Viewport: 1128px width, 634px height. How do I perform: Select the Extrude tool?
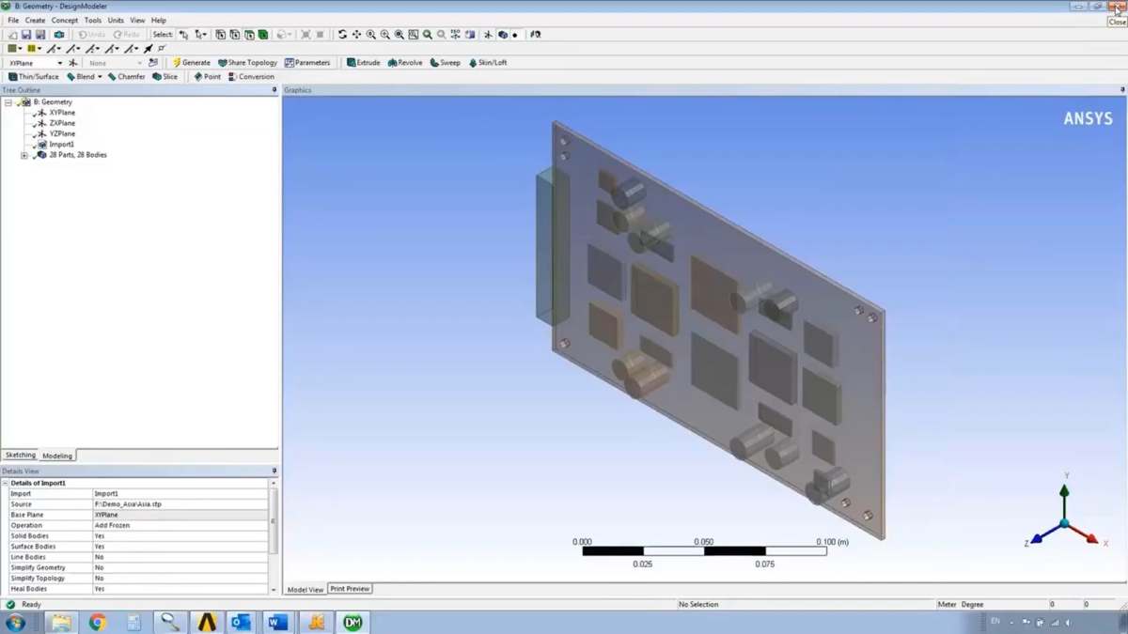tap(363, 63)
